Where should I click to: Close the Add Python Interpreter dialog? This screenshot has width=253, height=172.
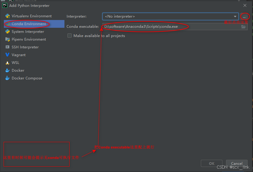coord(245,5)
